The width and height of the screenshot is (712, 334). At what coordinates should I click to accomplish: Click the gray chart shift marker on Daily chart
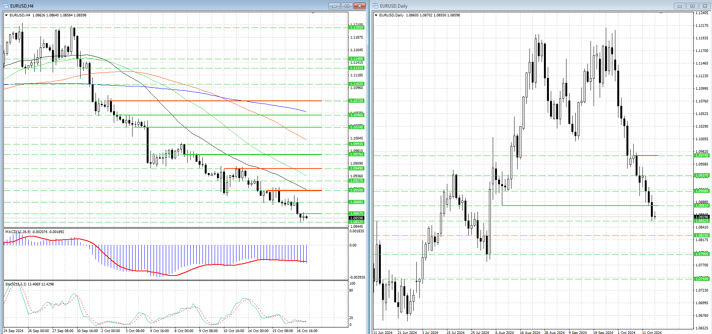[661, 13]
